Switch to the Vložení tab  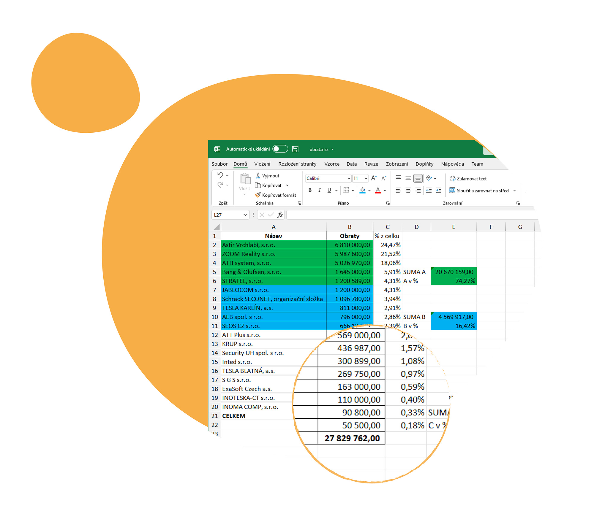point(262,164)
